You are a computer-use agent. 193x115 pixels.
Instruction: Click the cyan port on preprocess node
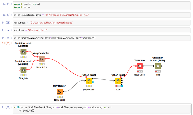click(93, 82)
